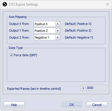Toggle the Force data (GRF) checkbox
Viewport: 112px width, 111px height.
click(x=11, y=55)
